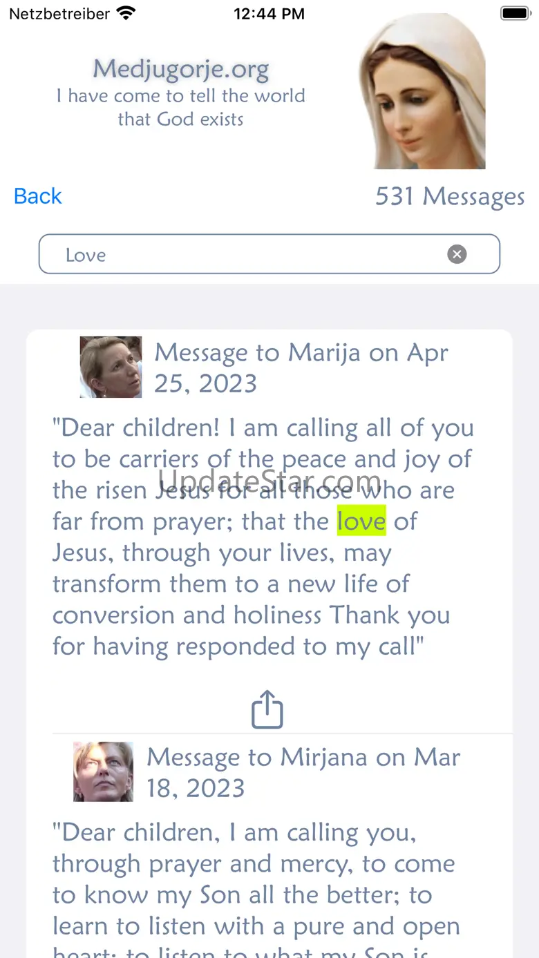
Task: Share the message to Marija
Action: [x=267, y=709]
